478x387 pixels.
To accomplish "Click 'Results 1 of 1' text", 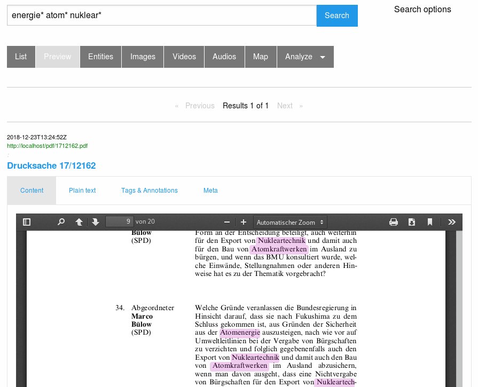I will tap(246, 106).
